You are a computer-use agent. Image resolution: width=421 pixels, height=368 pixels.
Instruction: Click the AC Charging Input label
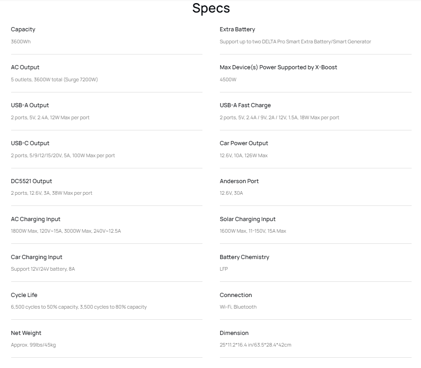click(35, 219)
